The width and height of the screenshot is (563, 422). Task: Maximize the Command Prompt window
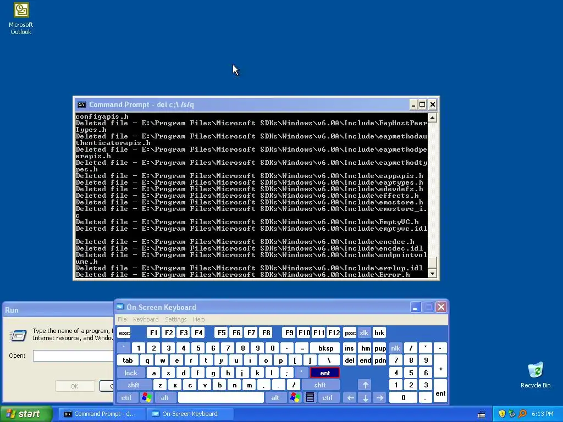[423, 104]
